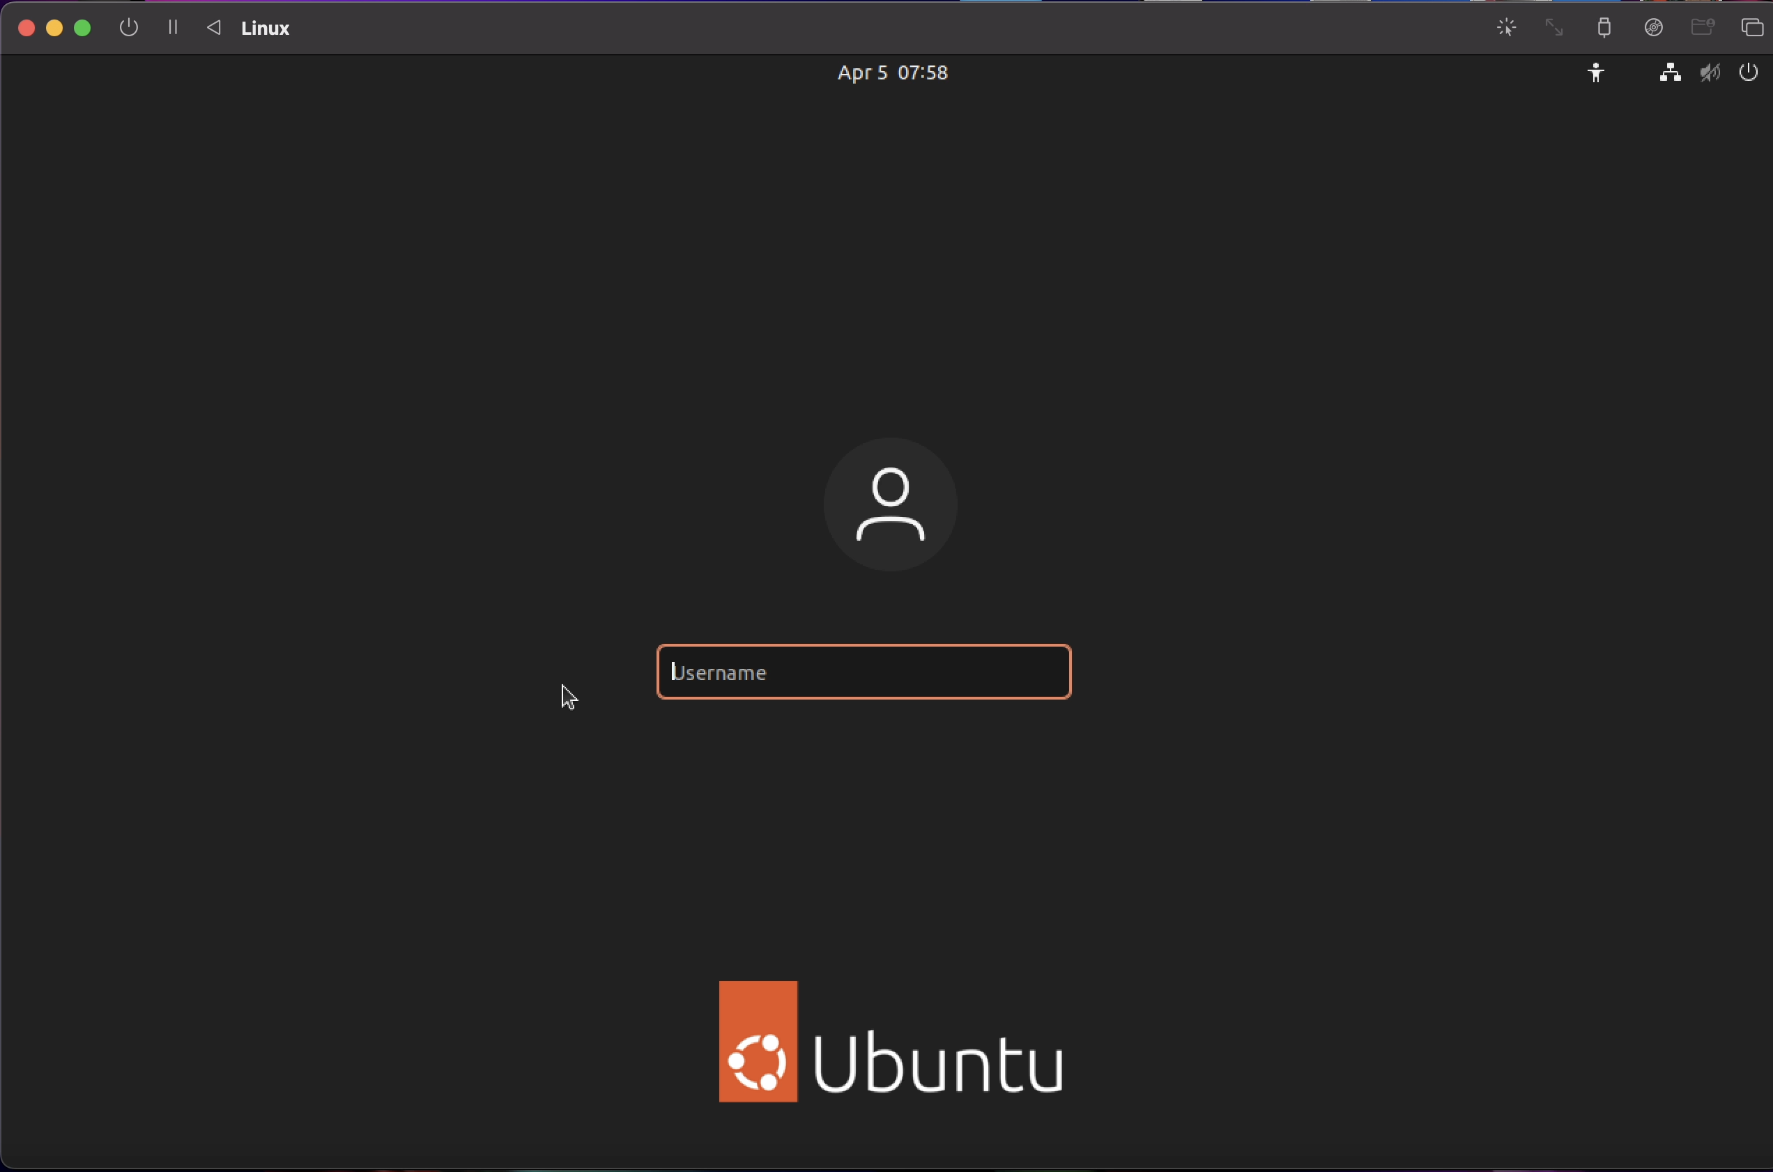Screen dimensions: 1773x1172
Task: Shut down the VM with the toolbar power icon
Action: tap(128, 28)
